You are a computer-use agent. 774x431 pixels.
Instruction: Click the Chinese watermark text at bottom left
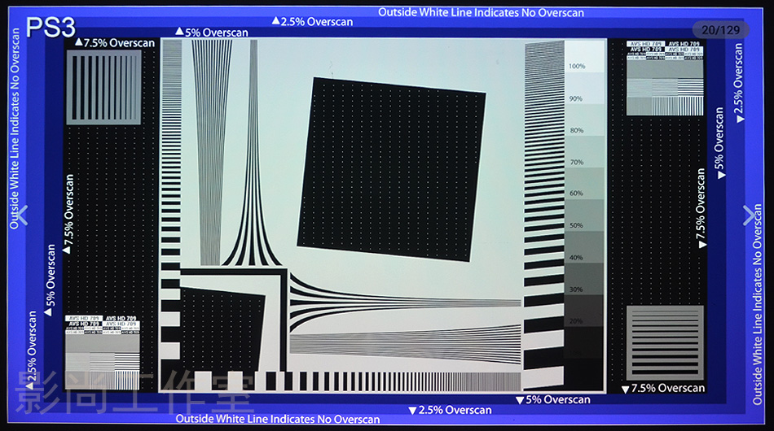pyautogui.click(x=134, y=394)
